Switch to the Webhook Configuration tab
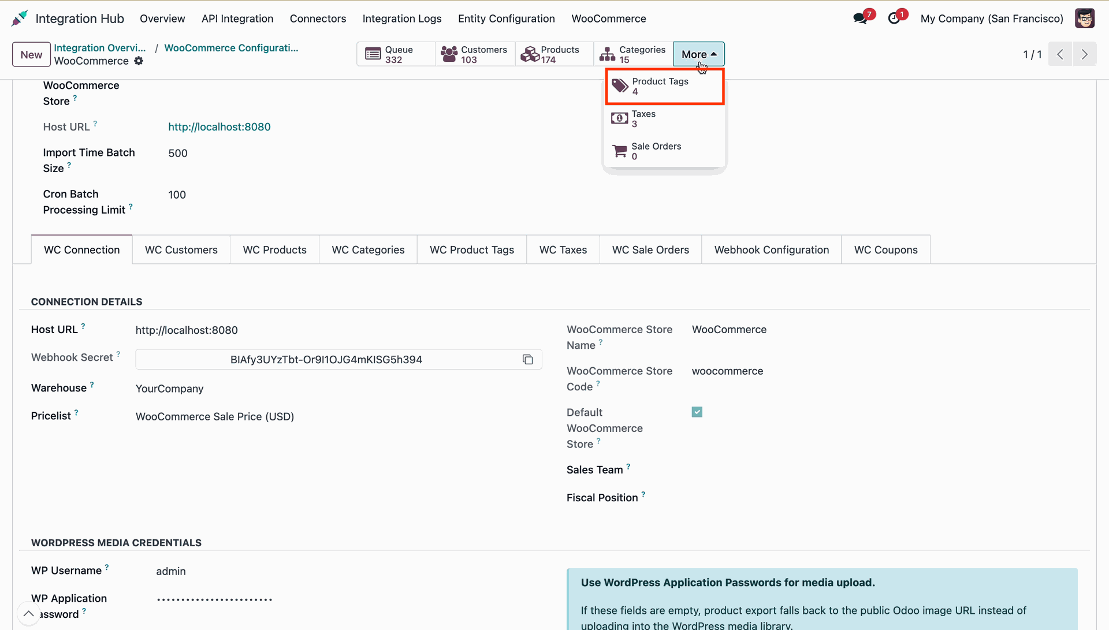1109x630 pixels. click(x=772, y=250)
